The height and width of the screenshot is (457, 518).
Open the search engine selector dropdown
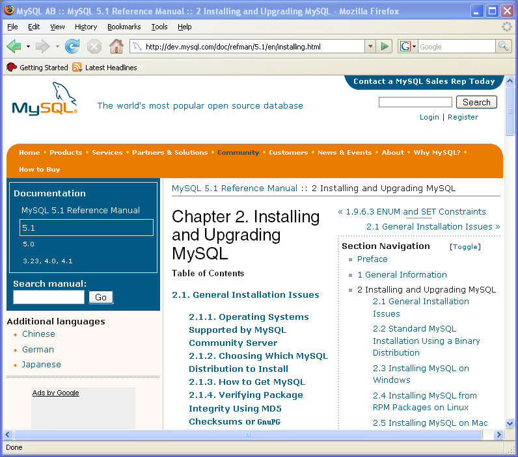415,47
